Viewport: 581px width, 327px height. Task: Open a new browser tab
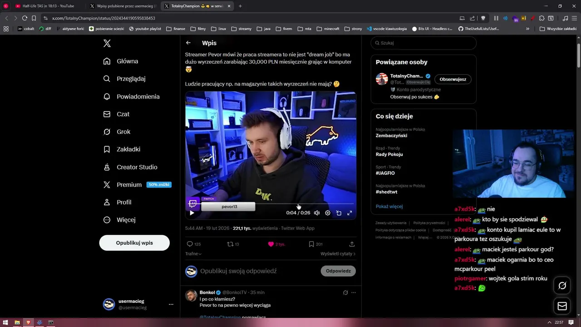pyautogui.click(x=240, y=6)
